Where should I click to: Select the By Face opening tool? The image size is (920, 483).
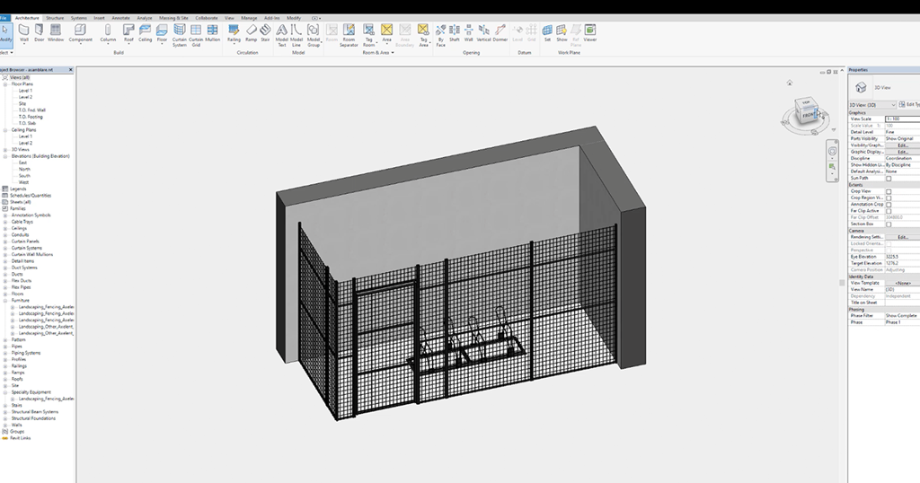pyautogui.click(x=440, y=35)
